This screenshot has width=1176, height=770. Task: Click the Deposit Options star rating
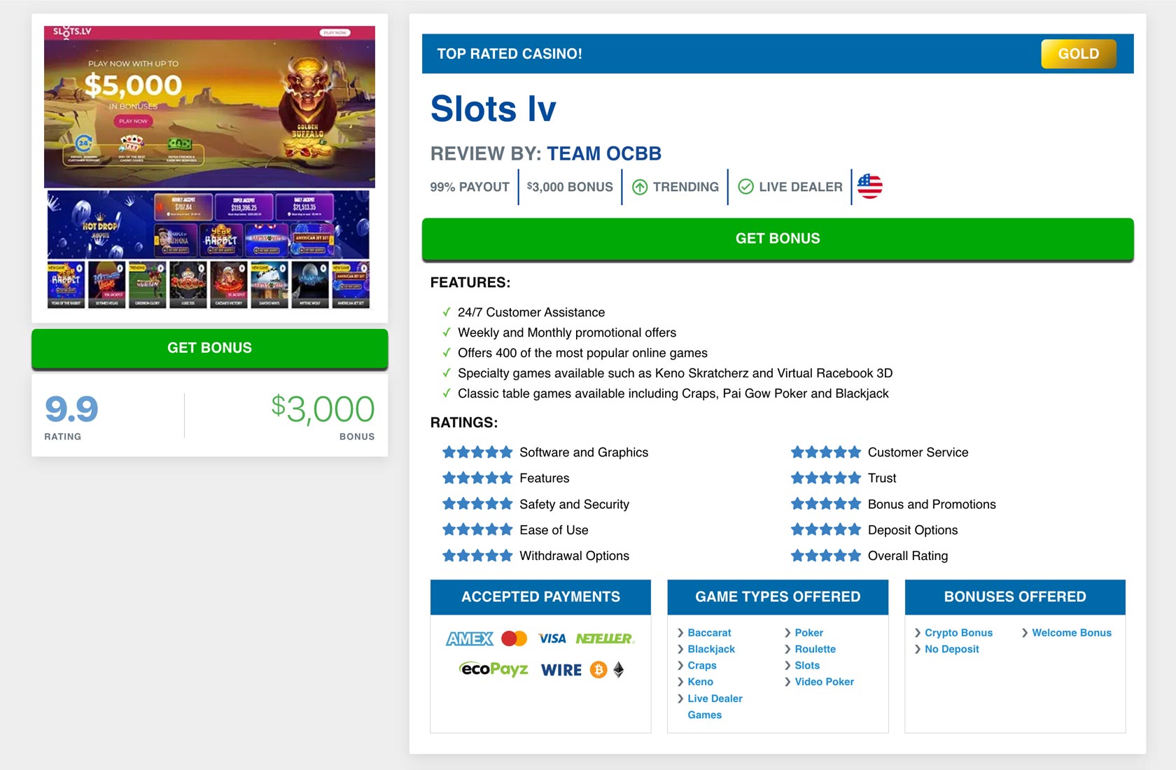pos(826,530)
